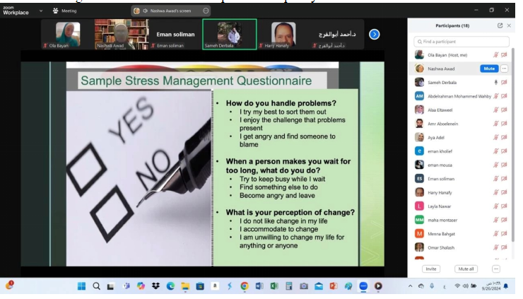
Task: Open Zoom app from the taskbar
Action: point(363,286)
